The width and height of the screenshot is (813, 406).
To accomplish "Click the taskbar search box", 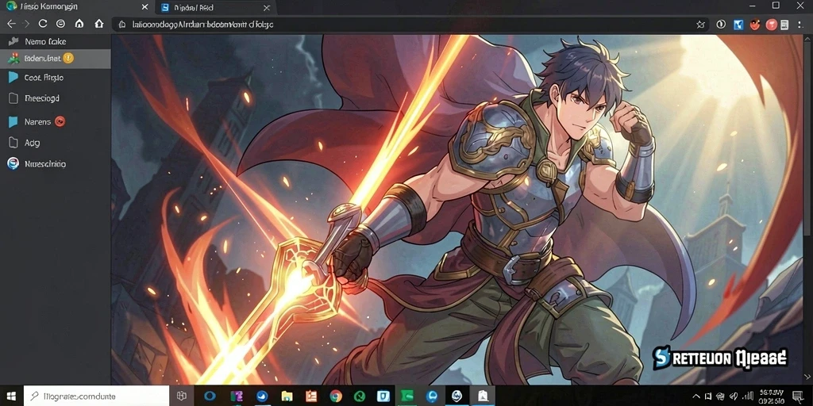I will (96, 396).
